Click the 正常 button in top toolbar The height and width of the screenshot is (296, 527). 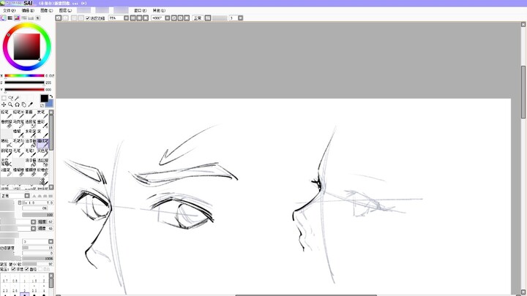tap(198, 18)
